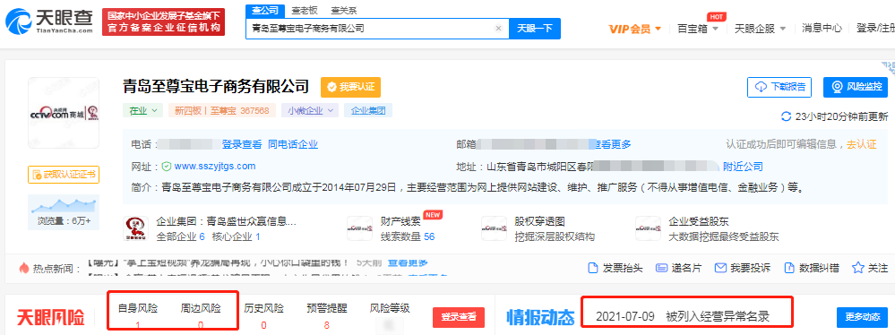Screen dimensions: 895x335
Task: Open 消息中心
Action: pyautogui.click(x=822, y=28)
